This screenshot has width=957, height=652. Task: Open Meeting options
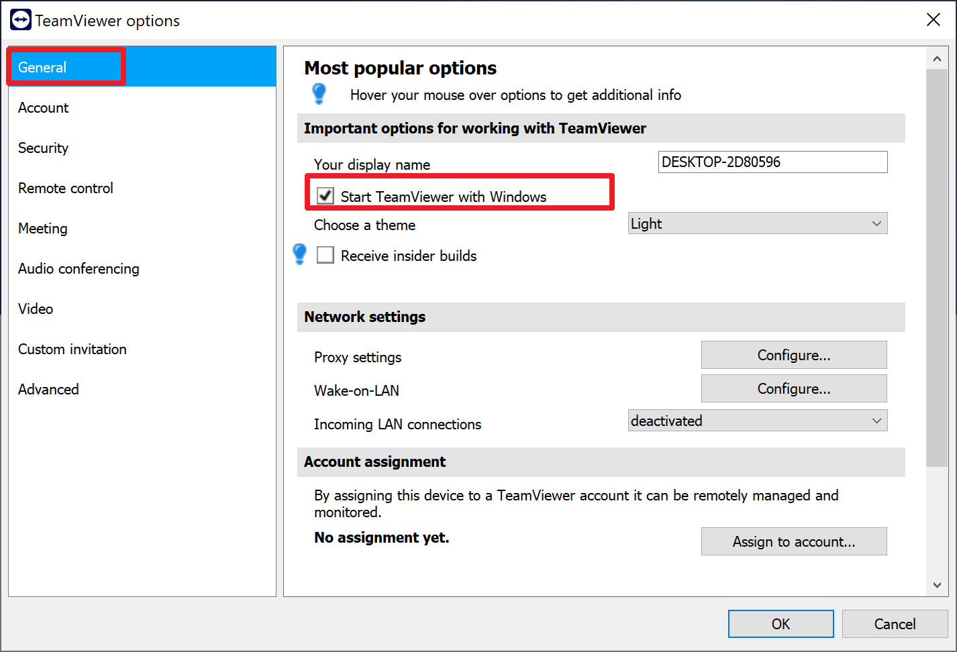point(142,228)
